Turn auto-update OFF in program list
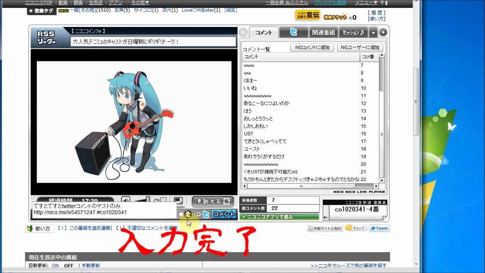Screen dimensions: 485x273 [69, 266]
